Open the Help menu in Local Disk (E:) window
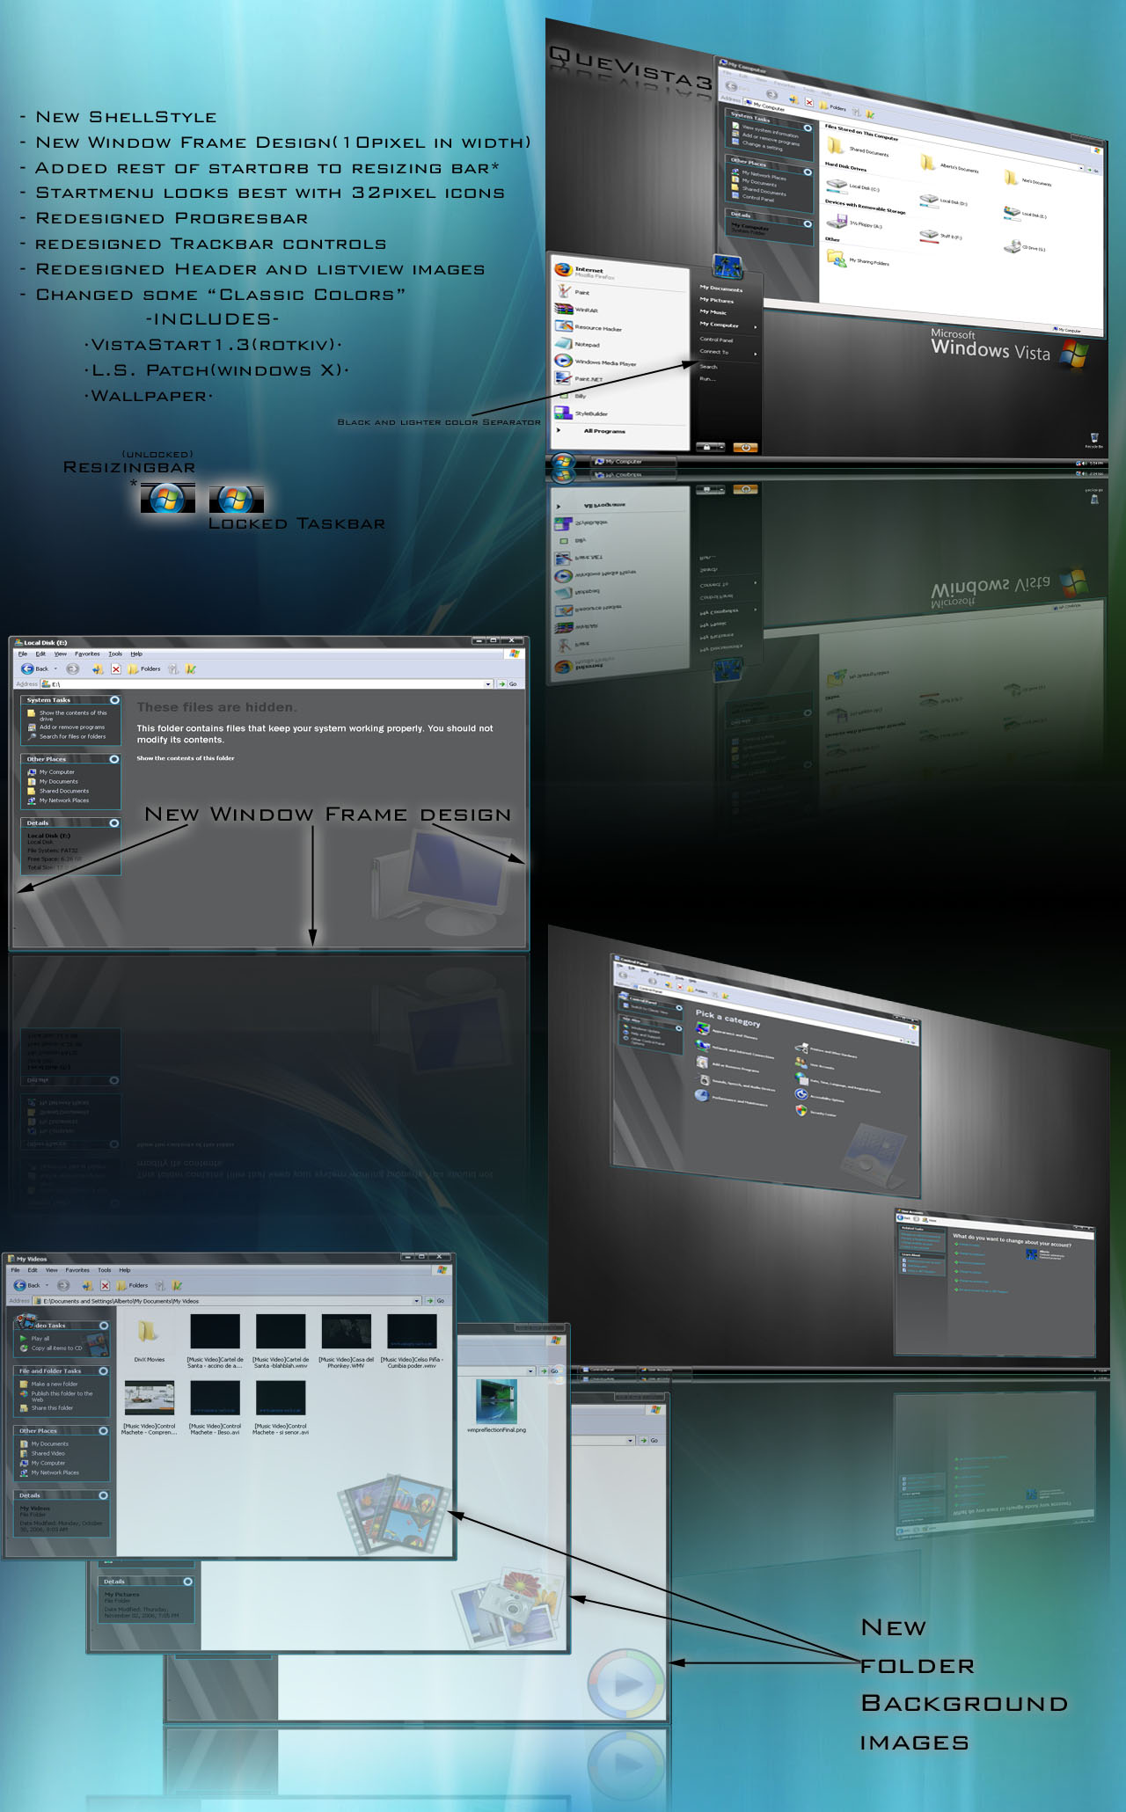1126x1812 pixels. 136,654
